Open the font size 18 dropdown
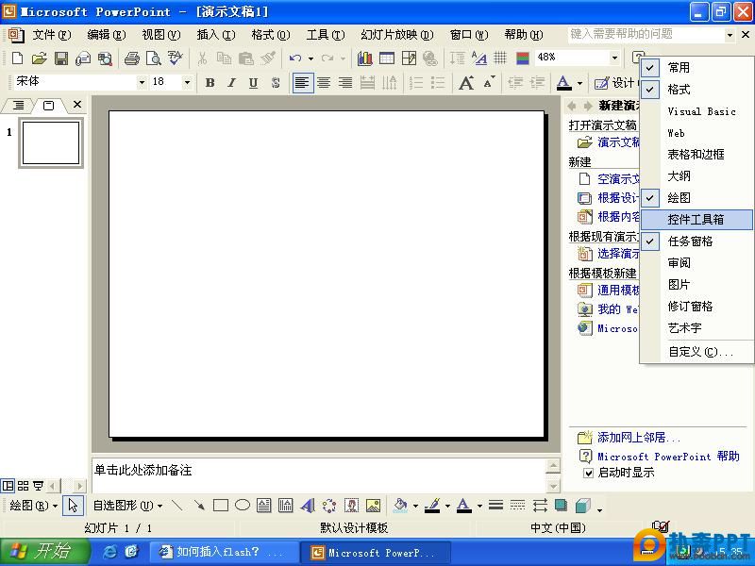755x566 pixels. [187, 82]
